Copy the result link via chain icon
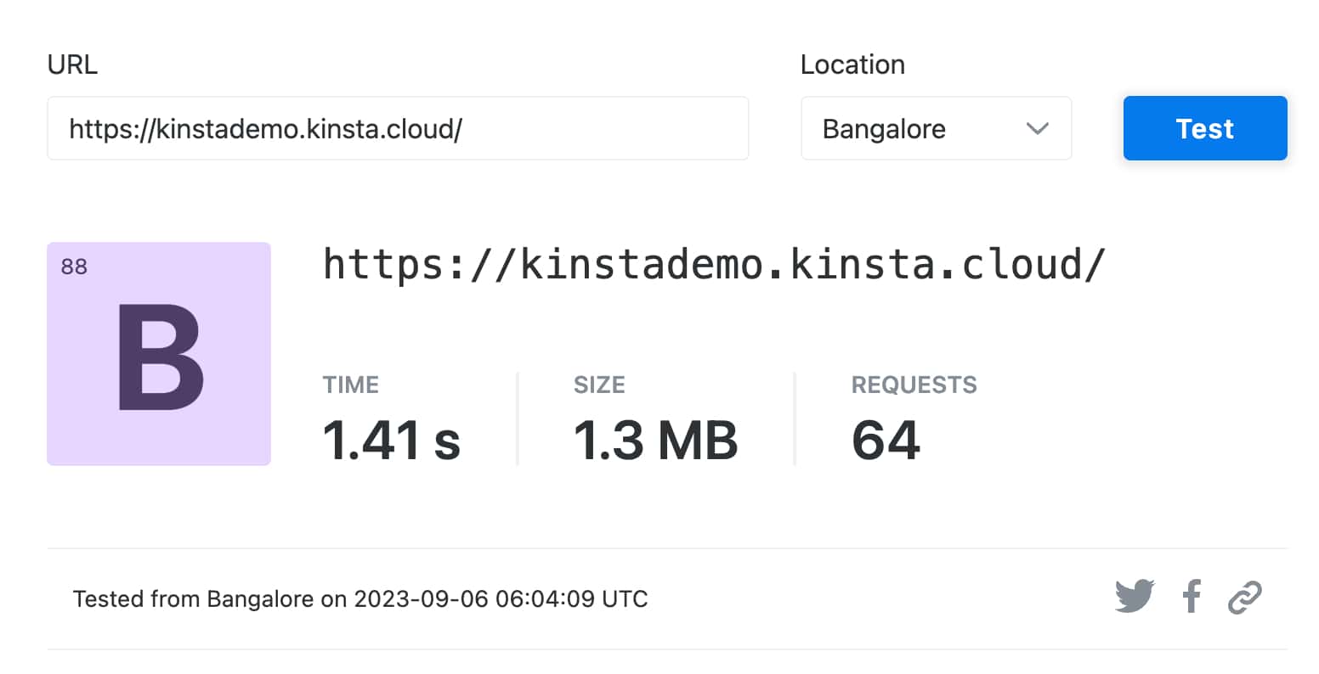Screen dimensions: 1319x674 (x=1245, y=597)
